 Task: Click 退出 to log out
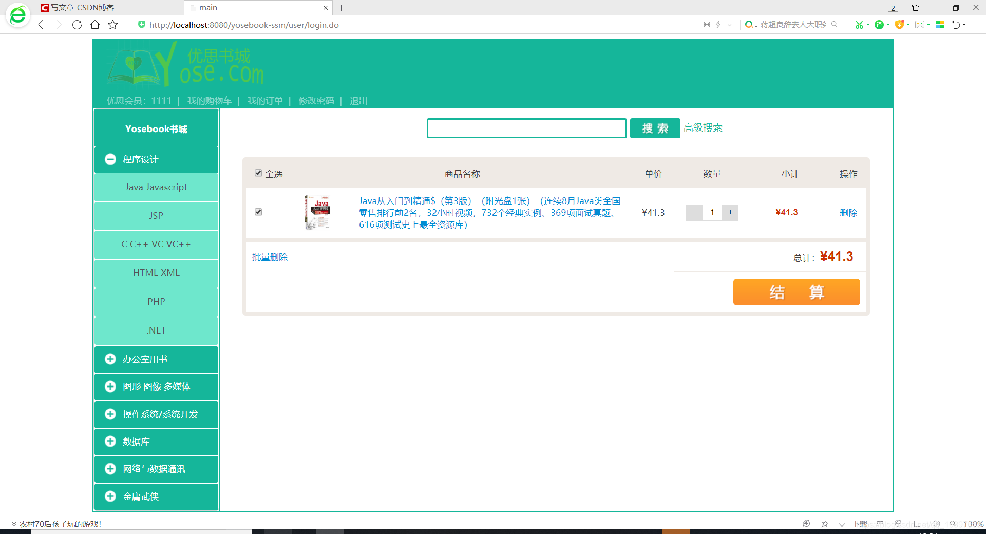pos(358,101)
